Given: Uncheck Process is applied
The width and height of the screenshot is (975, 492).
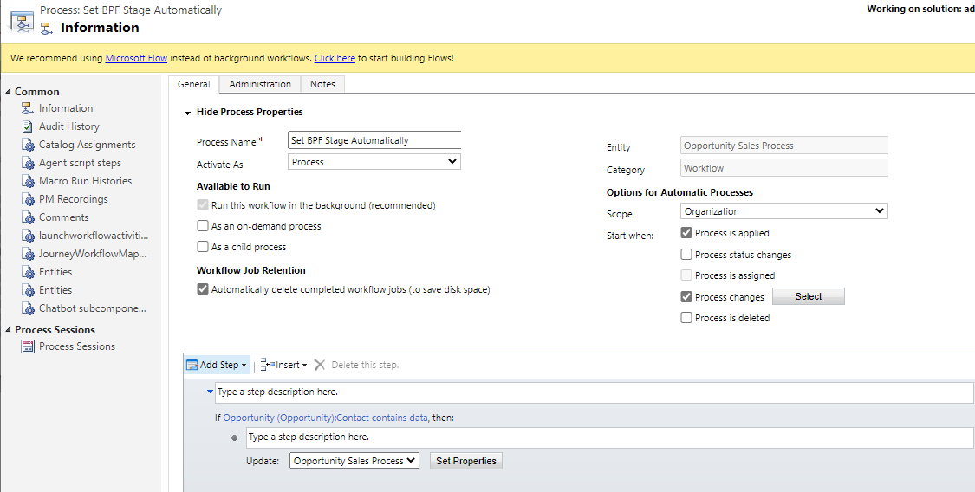Looking at the screenshot, I should (686, 233).
